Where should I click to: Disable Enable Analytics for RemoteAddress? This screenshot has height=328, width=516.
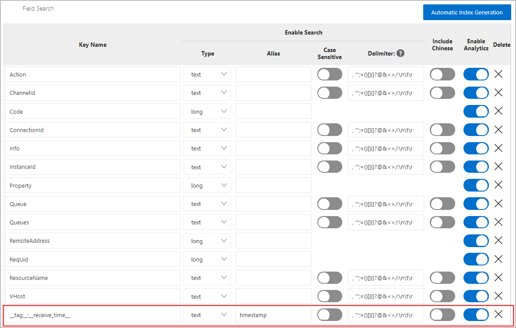pyautogui.click(x=476, y=241)
